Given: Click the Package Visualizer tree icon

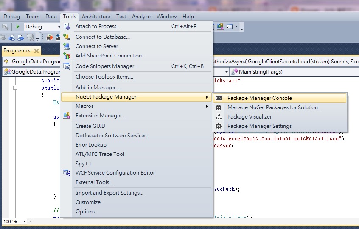Looking at the screenshot, I should tap(219, 117).
